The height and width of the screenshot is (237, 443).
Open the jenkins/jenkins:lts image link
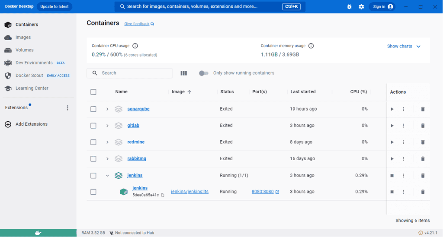click(189, 192)
